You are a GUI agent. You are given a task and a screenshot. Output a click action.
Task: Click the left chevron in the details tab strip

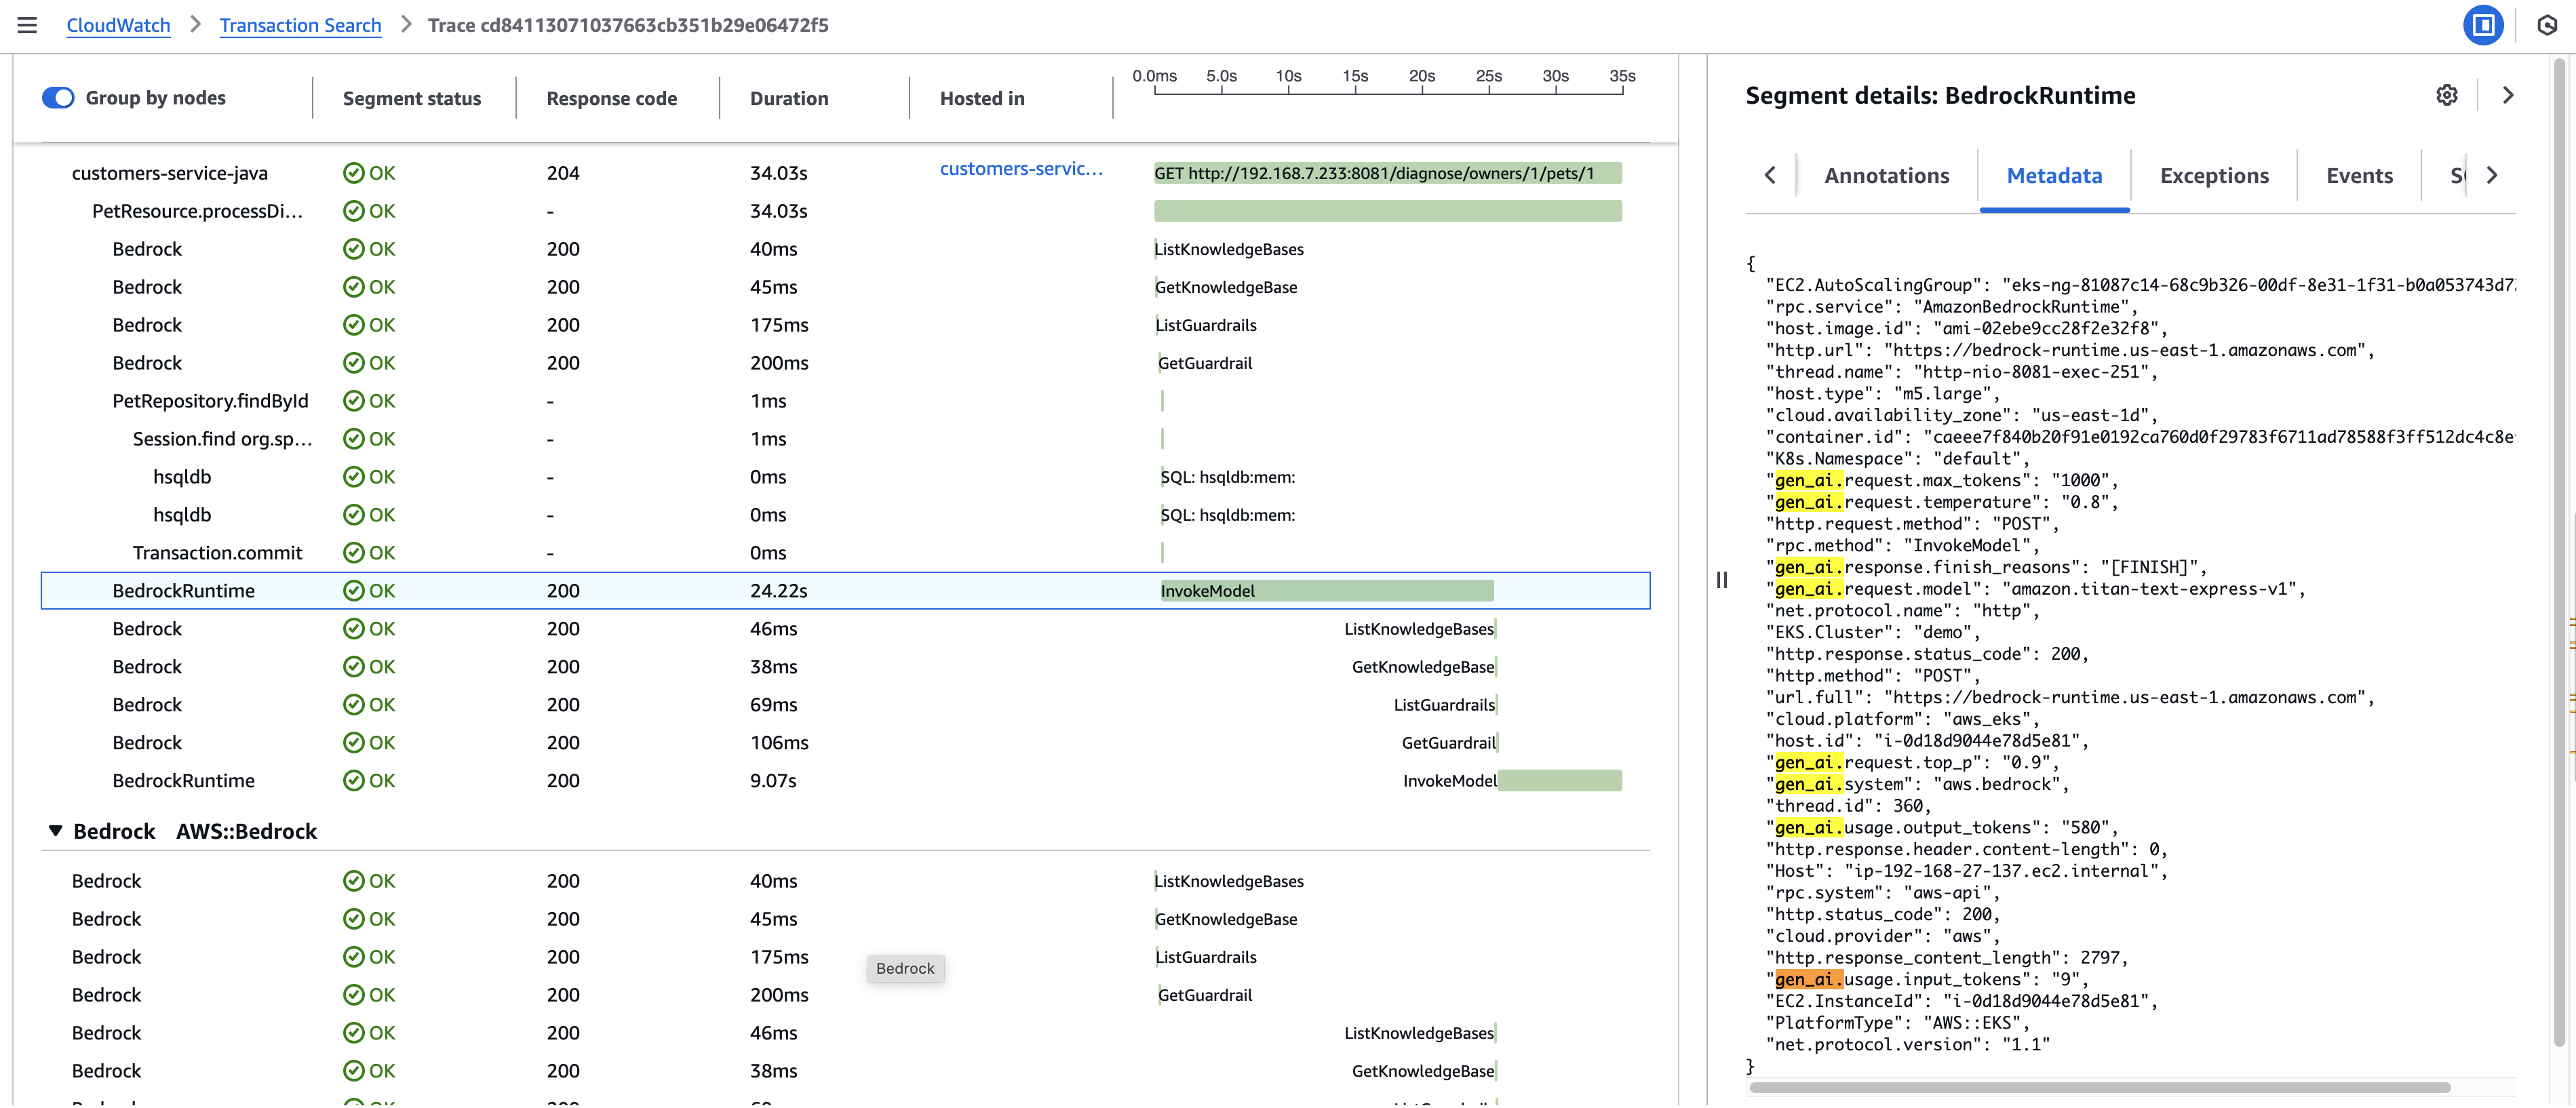tap(1770, 175)
